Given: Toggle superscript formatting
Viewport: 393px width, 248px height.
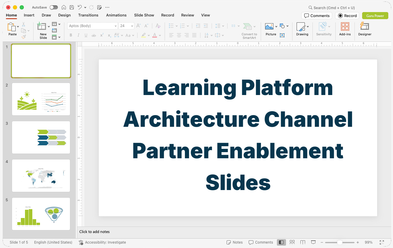Looking at the screenshot, I should [102, 35].
